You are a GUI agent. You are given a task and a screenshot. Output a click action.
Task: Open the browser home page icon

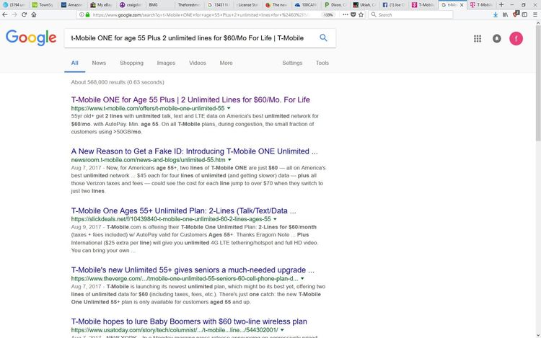pos(34,15)
